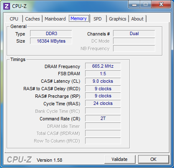
Task: Click the empty Row To Column field
Action: pyautogui.click(x=103, y=141)
